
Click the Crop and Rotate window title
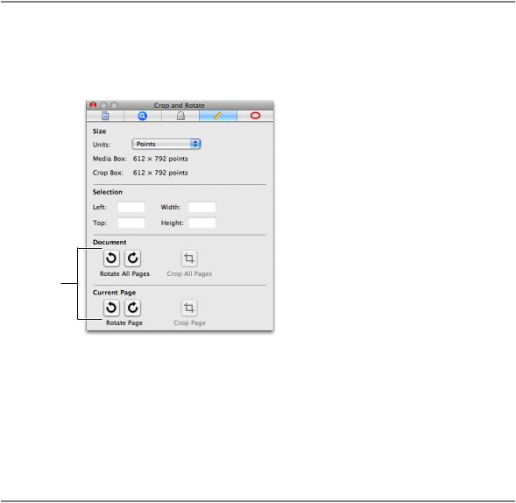point(180,105)
